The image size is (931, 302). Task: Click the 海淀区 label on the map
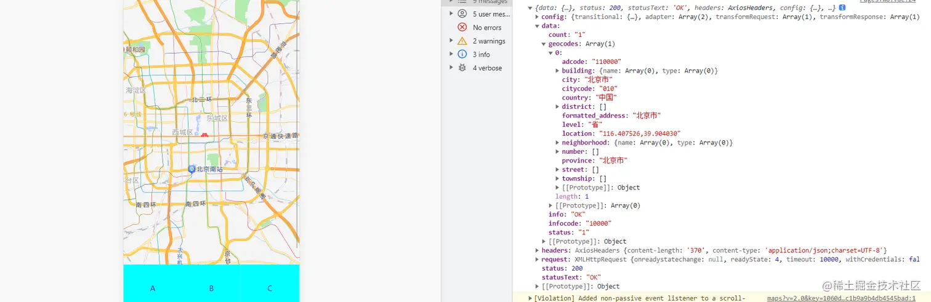135,90
